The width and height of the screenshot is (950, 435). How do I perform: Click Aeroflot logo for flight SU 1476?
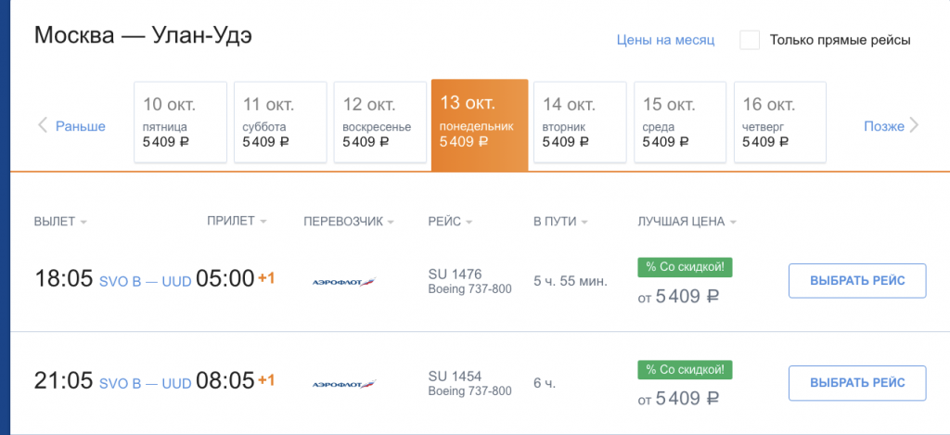point(344,280)
